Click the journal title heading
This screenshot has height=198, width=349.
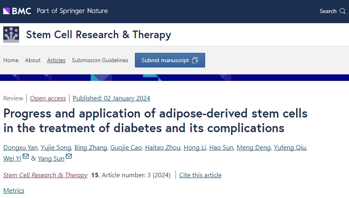pos(98,35)
